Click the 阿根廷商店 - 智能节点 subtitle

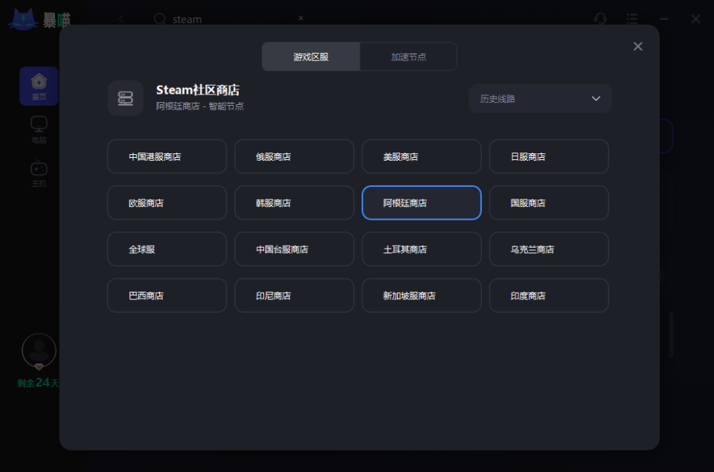(x=200, y=106)
